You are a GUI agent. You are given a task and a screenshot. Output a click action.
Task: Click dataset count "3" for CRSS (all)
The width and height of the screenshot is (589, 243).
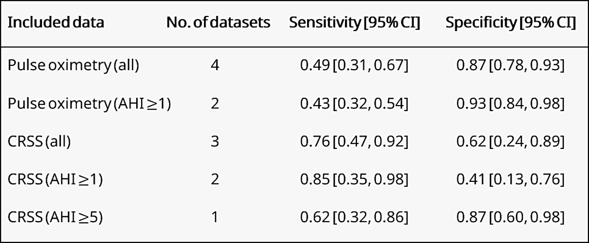click(x=215, y=142)
